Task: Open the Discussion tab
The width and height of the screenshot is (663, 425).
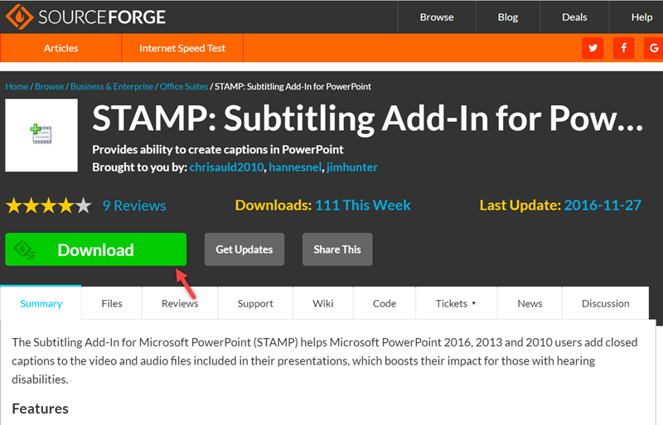Action: (606, 303)
